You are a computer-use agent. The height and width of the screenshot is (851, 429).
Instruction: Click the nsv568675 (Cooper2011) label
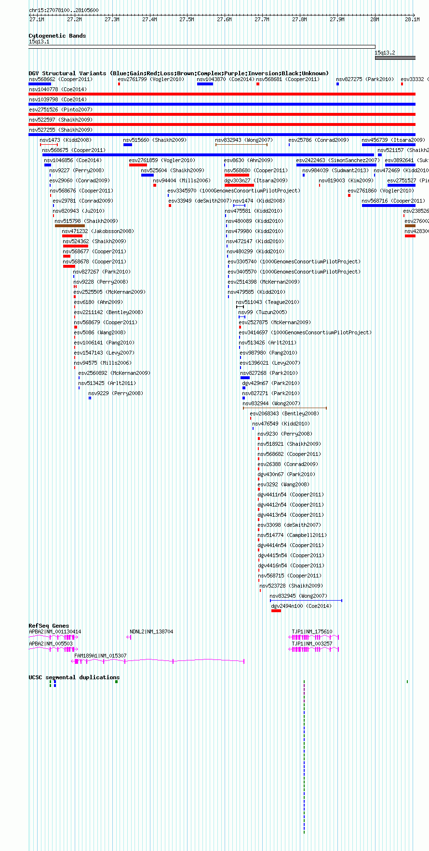click(74, 150)
